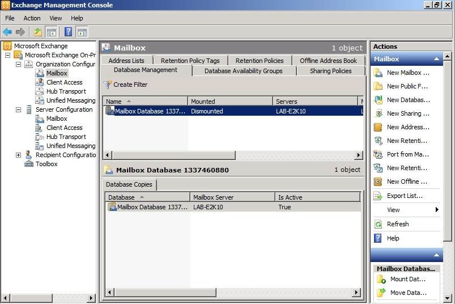Screen dimensions: 455x304
Task: Collapse the Server Configuration node
Action: [x=18, y=110]
